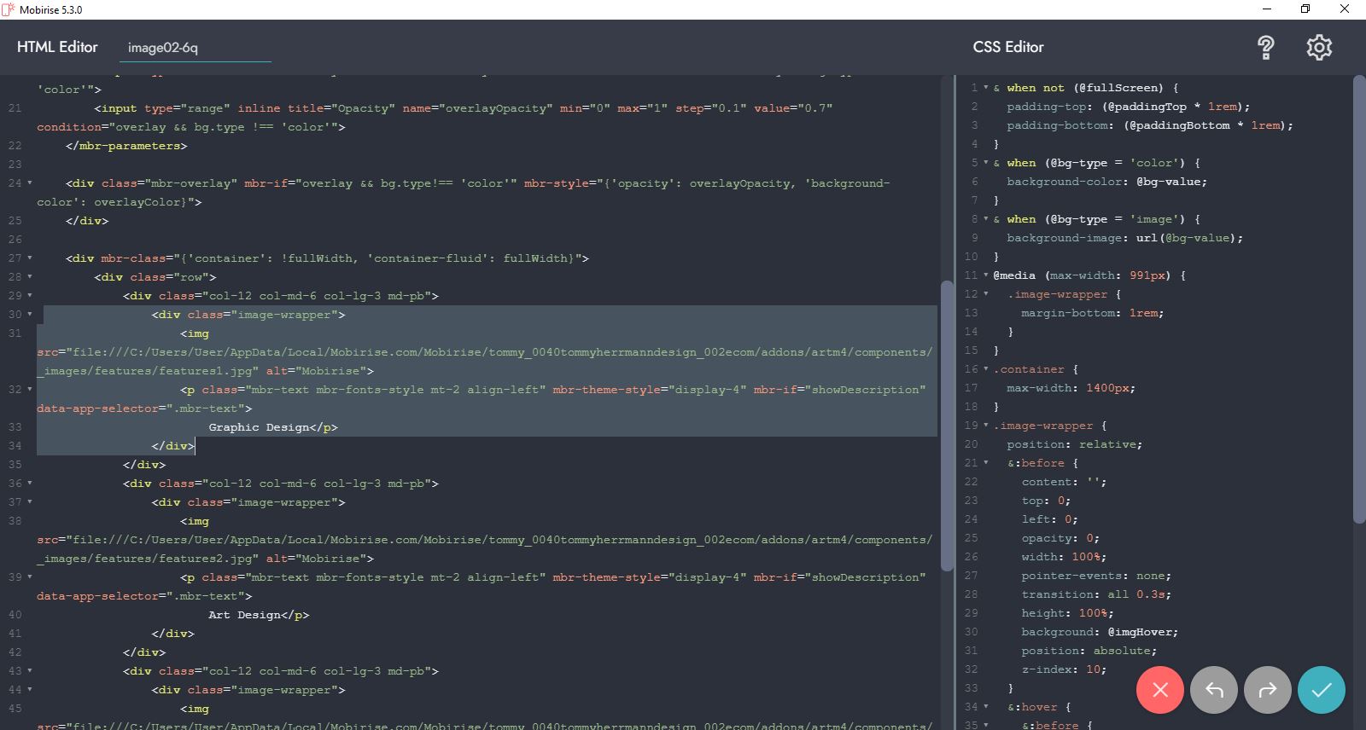
Task: Click the HTML editor vertical scrollbar
Action: pos(946,426)
